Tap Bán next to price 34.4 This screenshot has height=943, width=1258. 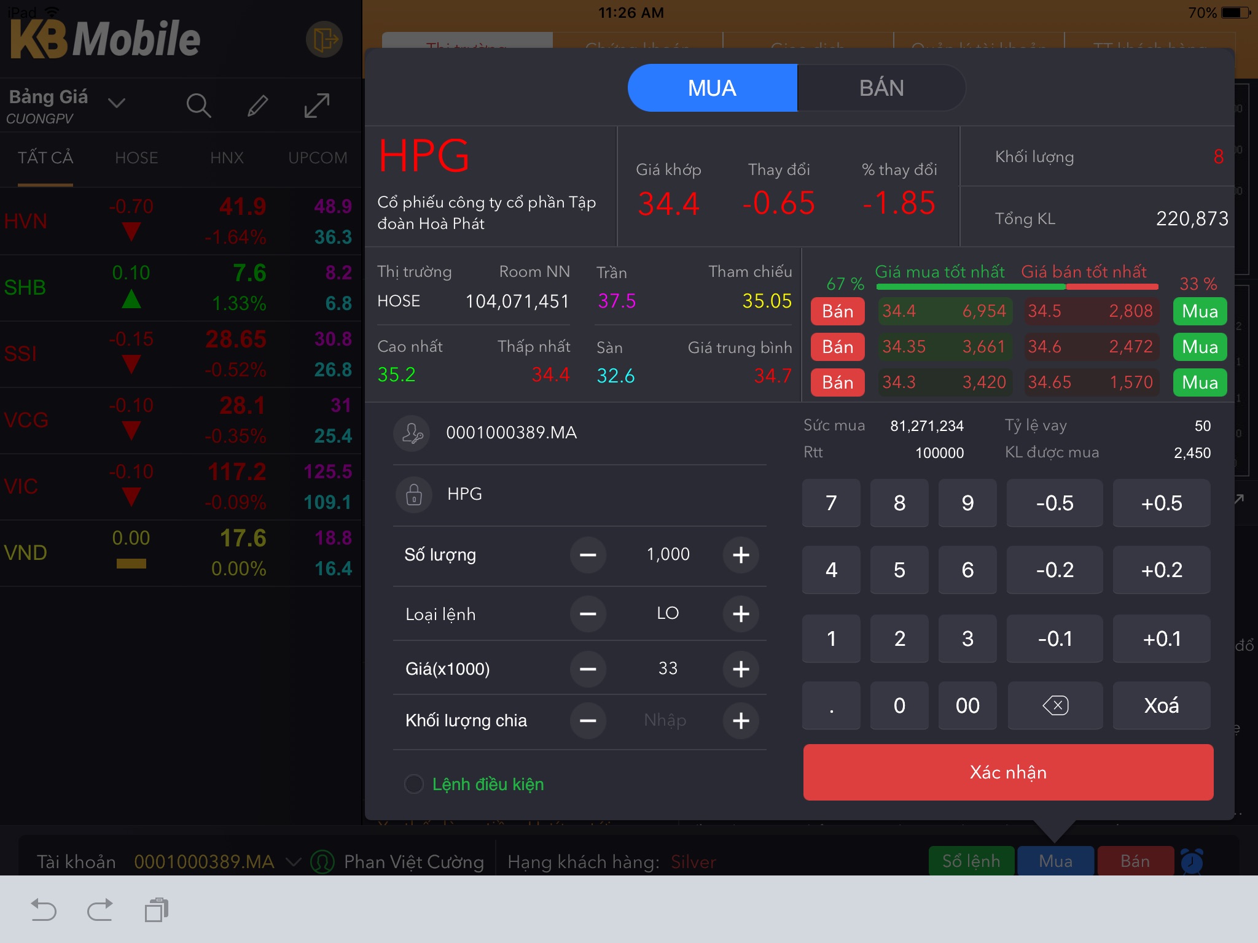838,311
